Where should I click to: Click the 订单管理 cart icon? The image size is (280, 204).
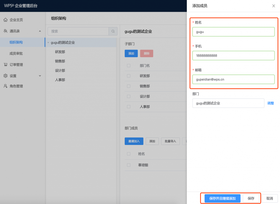coord(5,65)
